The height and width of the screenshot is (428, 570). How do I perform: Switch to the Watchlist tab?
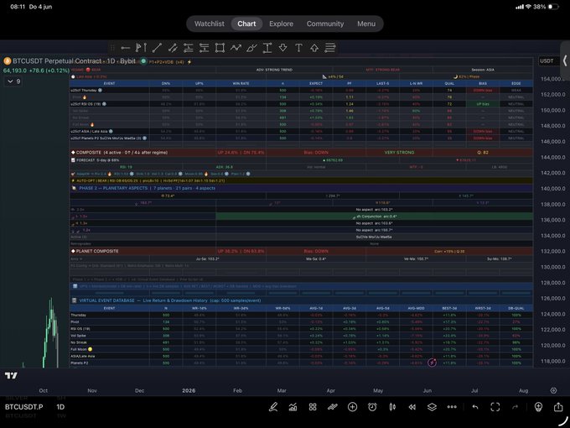point(210,23)
